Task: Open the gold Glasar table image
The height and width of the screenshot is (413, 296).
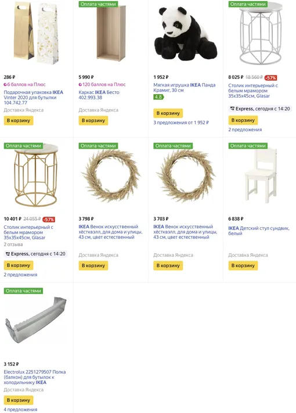Action: point(35,175)
